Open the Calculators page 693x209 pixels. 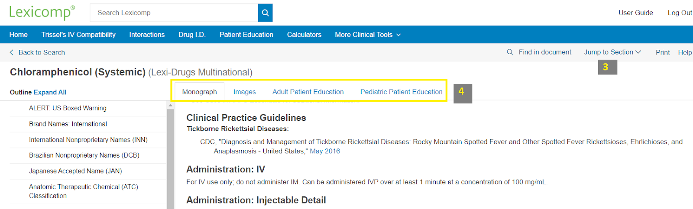point(304,35)
